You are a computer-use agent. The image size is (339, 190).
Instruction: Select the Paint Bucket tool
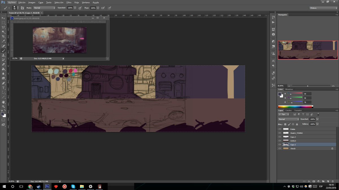tap(3, 69)
